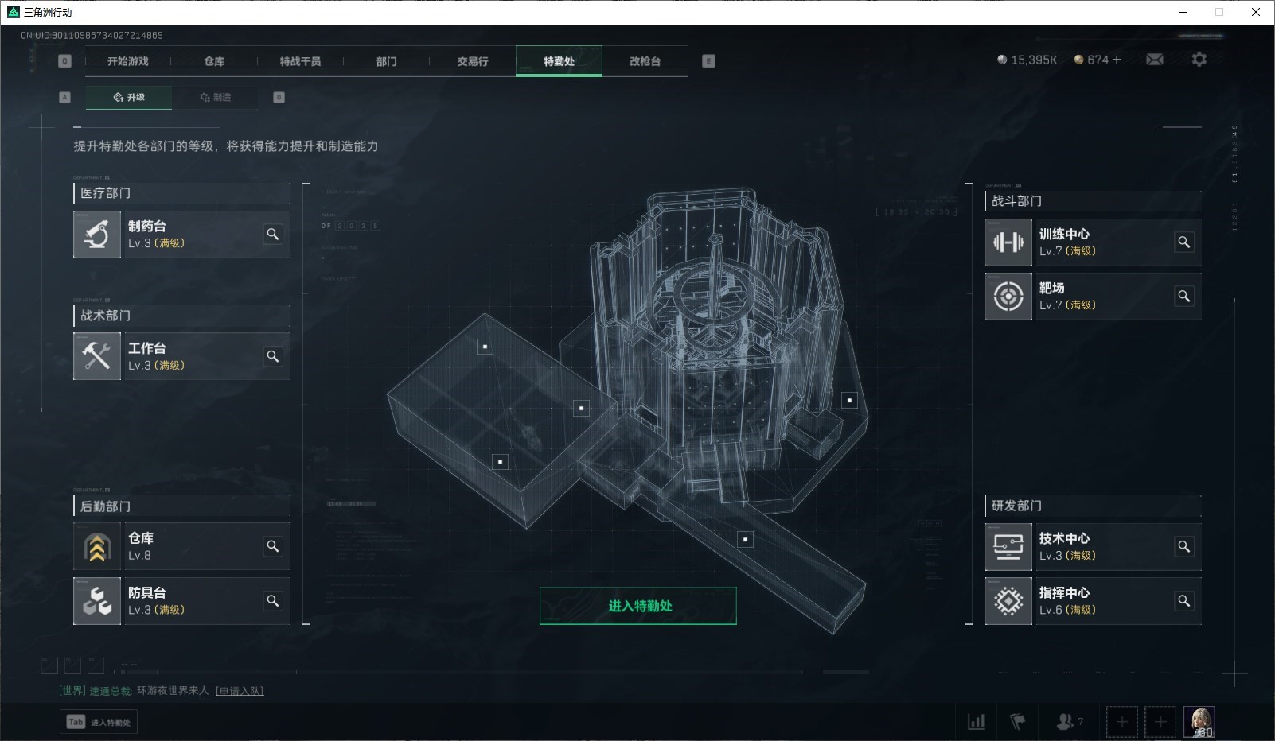Click the first empty squad slot plus
This screenshot has width=1275, height=741.
[x=1122, y=722]
